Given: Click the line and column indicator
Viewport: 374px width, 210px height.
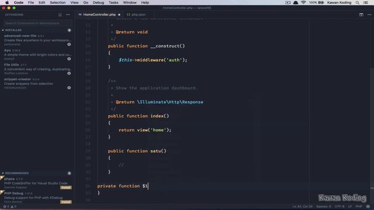Looking at the screenshot, I should [x=302, y=206].
